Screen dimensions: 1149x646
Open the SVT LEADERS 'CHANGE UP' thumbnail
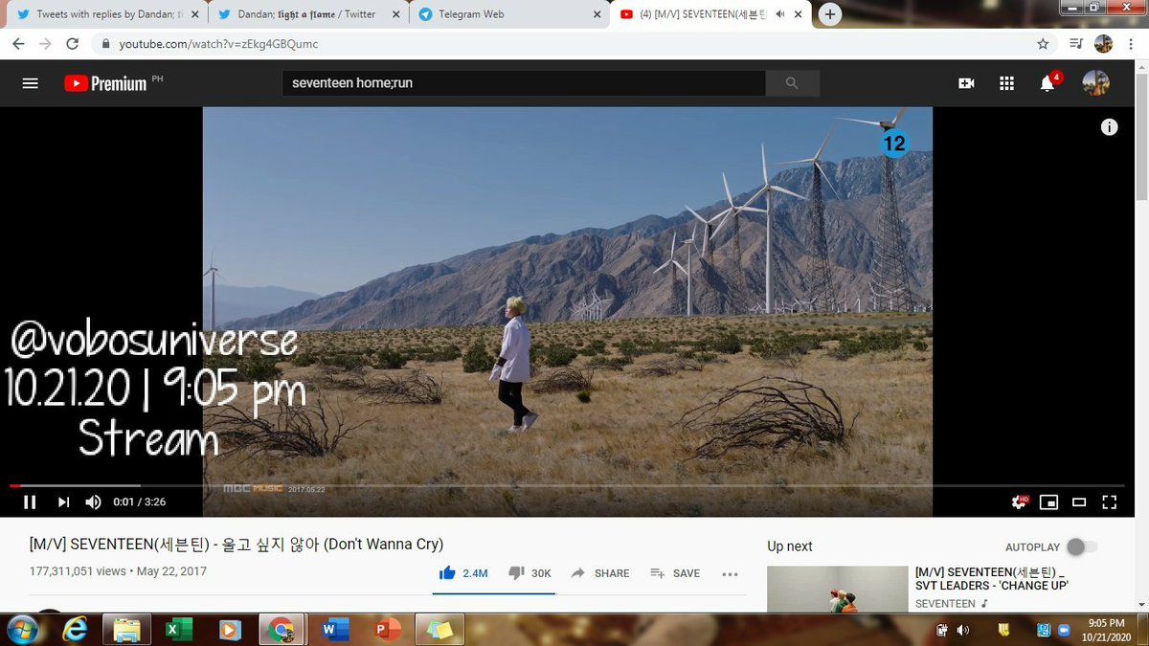[x=837, y=590]
